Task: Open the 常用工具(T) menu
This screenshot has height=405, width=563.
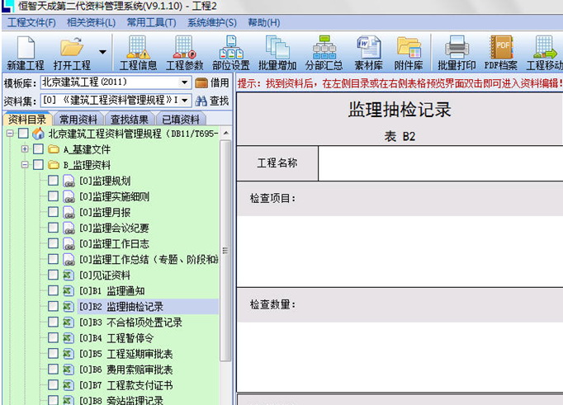Action: tap(151, 23)
